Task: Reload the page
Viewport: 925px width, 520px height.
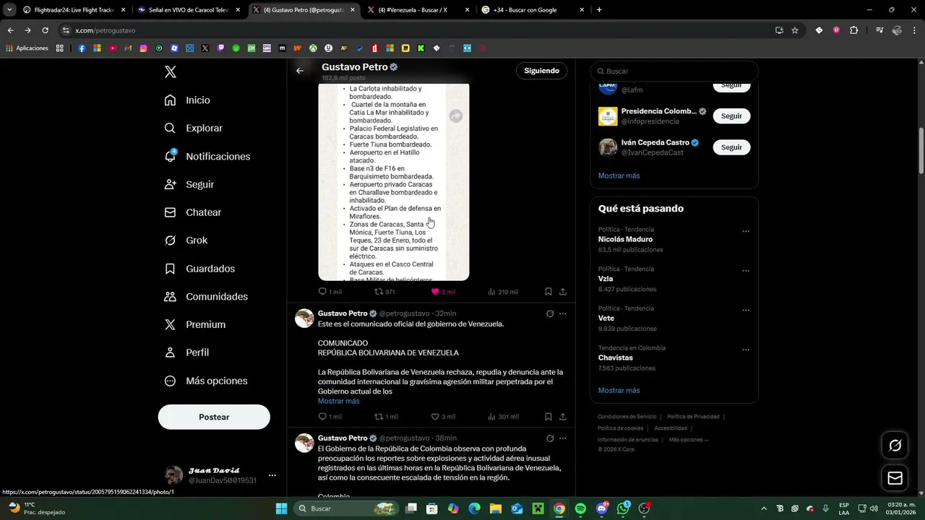Action: tap(45, 30)
